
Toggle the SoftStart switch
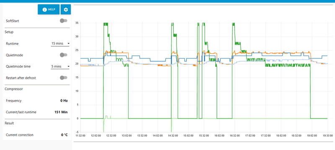pos(64,21)
